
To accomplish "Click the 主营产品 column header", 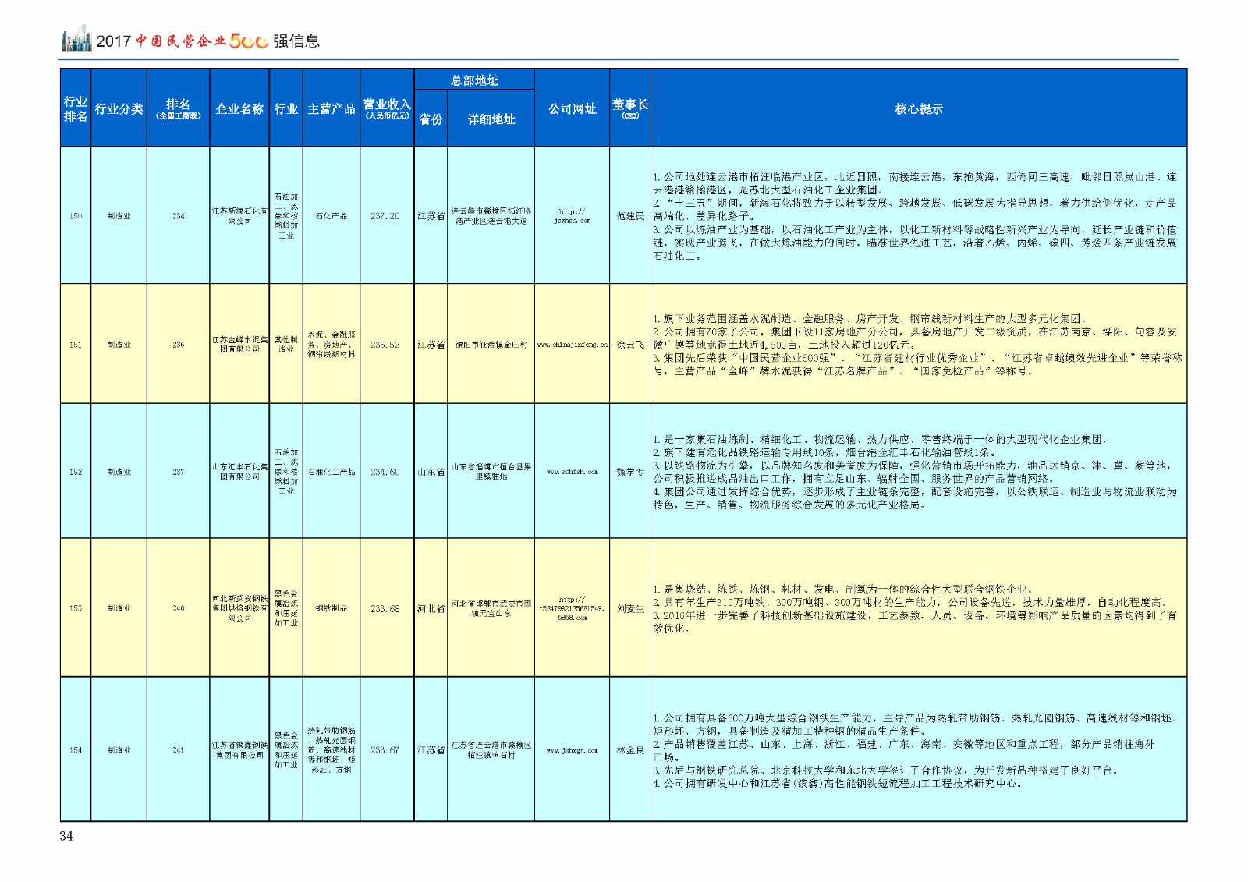I will [x=331, y=109].
